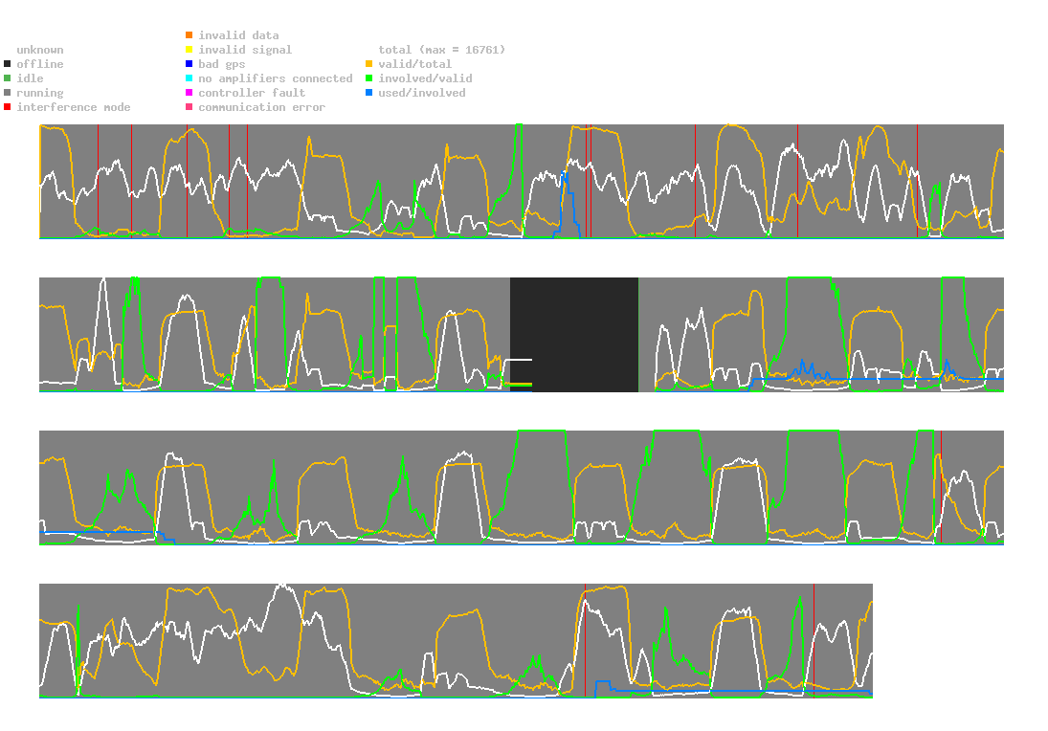The height and width of the screenshot is (731, 1048).
Task: Click the red interference mode swatch
Action: tap(8, 107)
